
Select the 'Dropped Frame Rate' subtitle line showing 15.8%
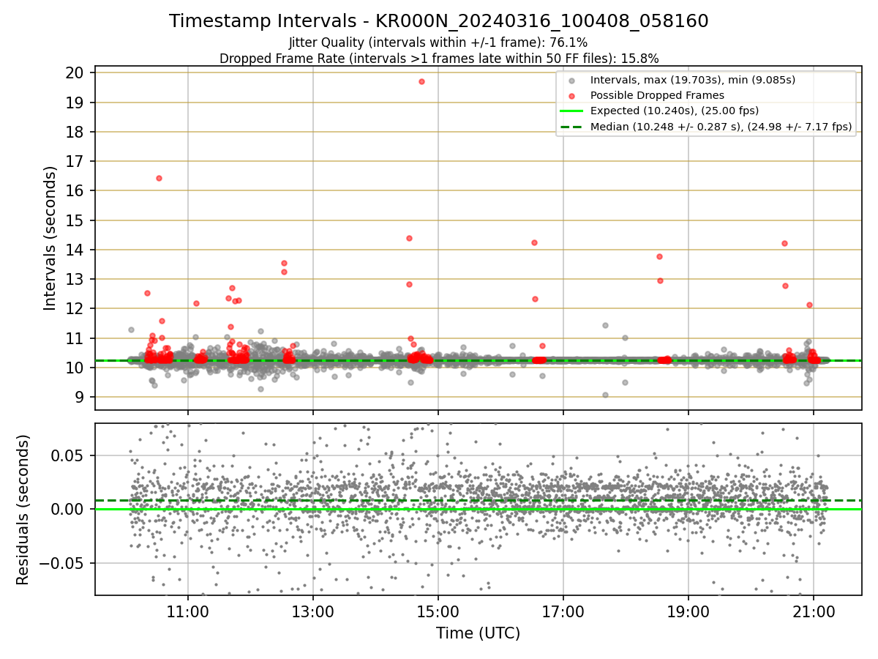439,59
